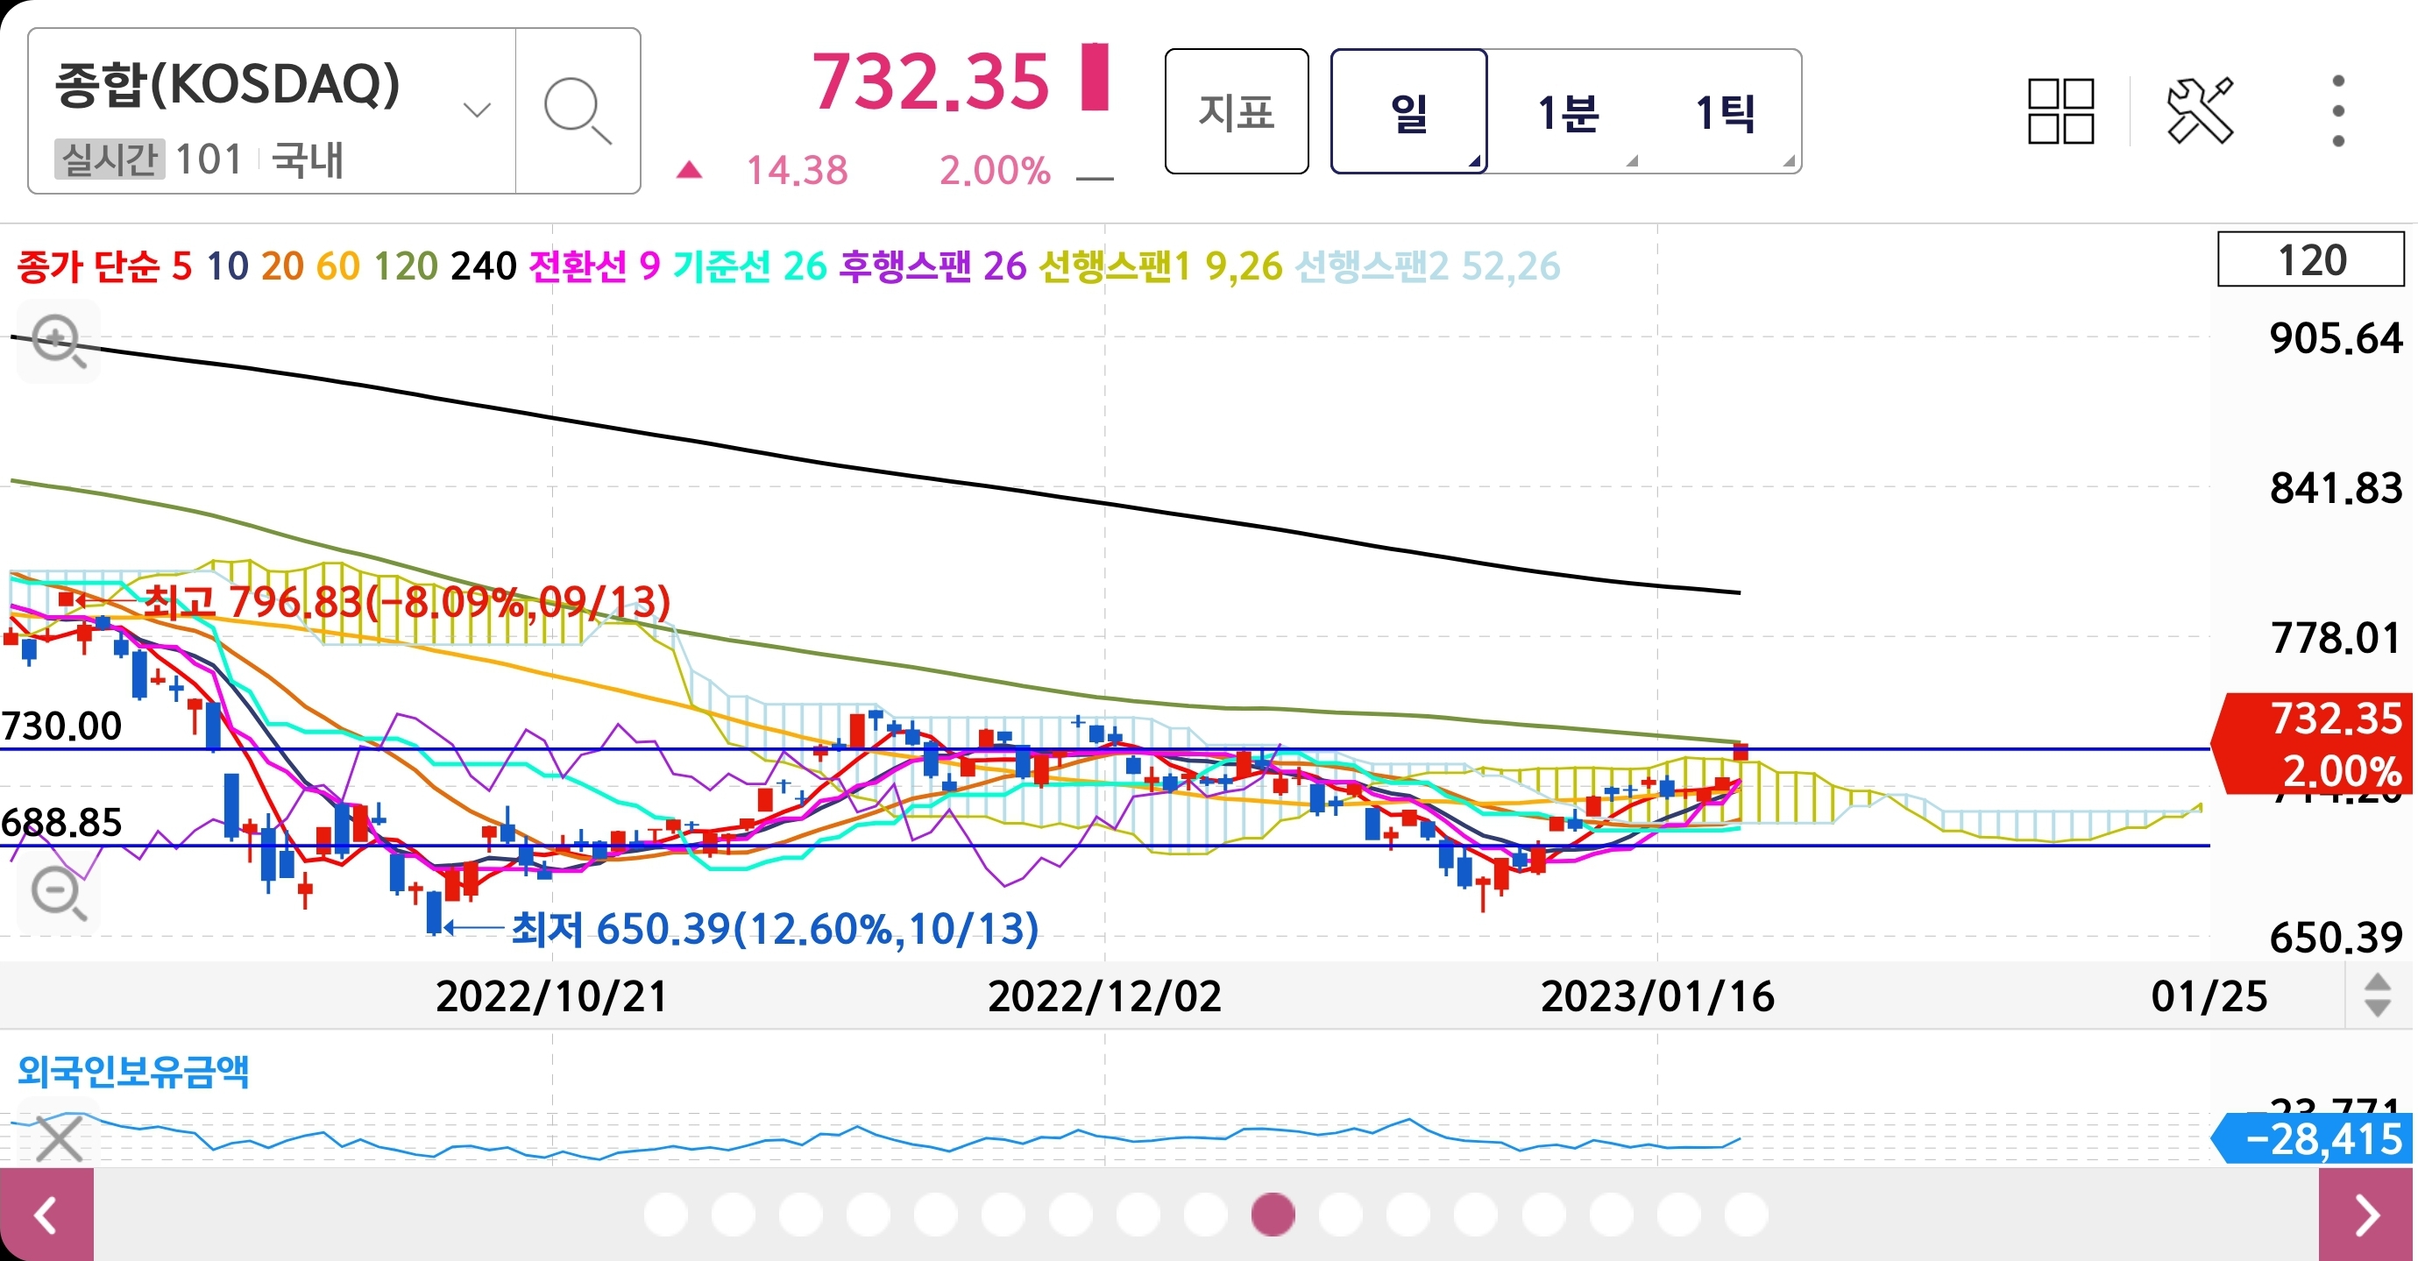Close the foreign holdings indicator with X
The height and width of the screenshot is (1261, 2418).
coord(59,1139)
